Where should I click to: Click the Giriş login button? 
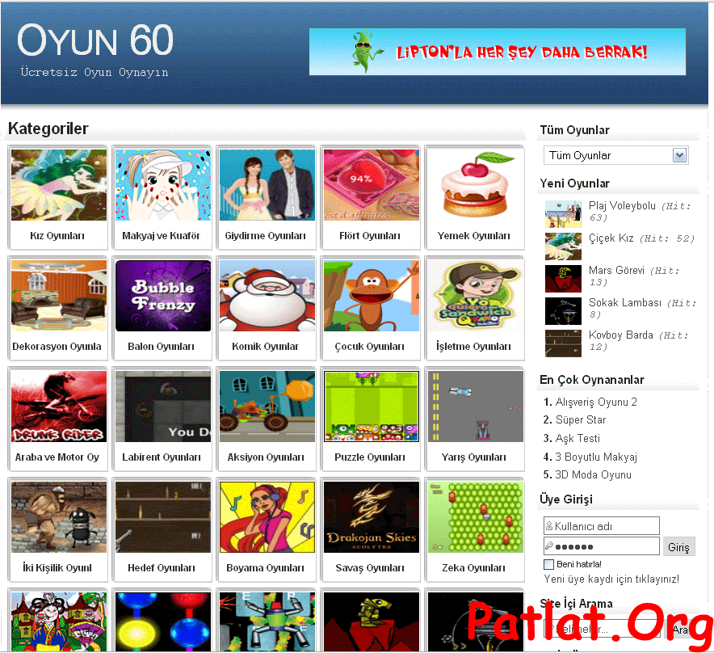pyautogui.click(x=678, y=547)
